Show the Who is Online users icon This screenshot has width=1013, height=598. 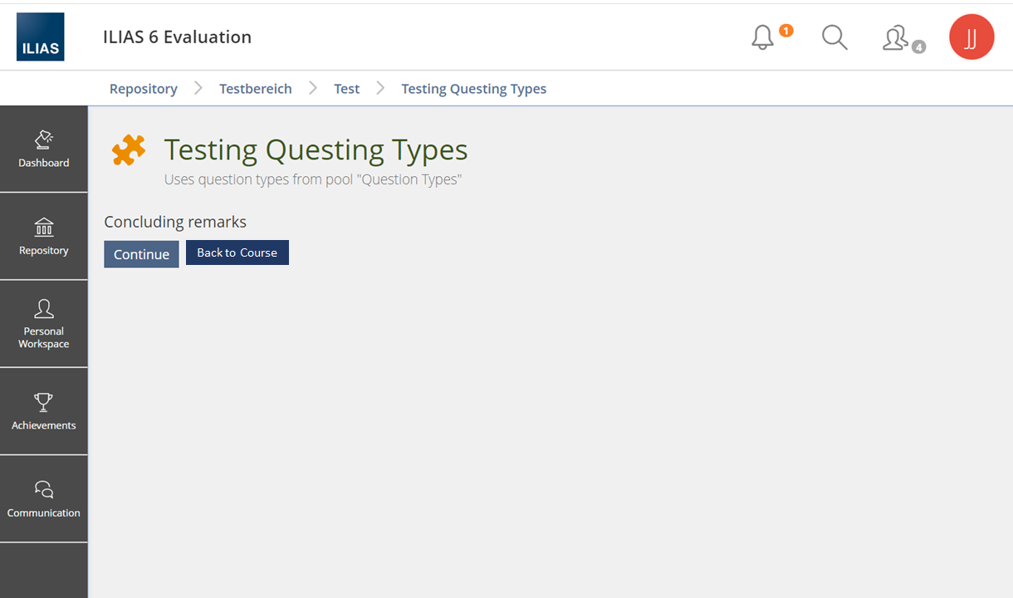point(897,38)
